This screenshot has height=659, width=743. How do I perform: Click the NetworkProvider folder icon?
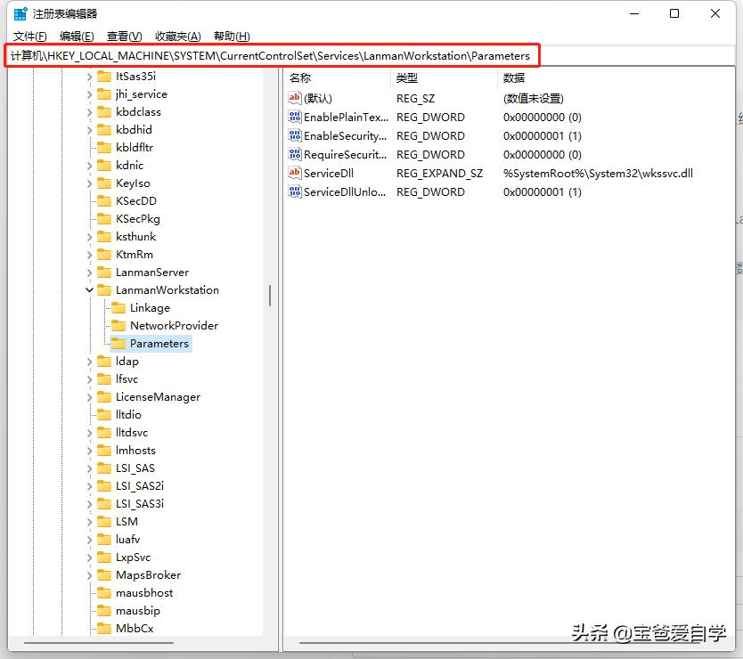pyautogui.click(x=120, y=325)
